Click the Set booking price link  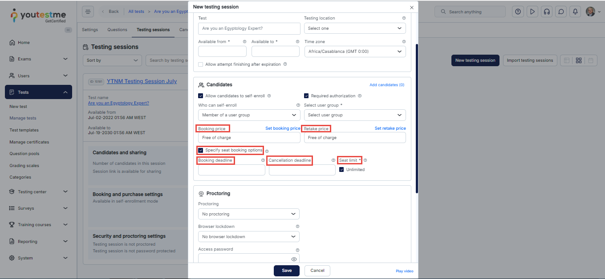click(x=283, y=128)
